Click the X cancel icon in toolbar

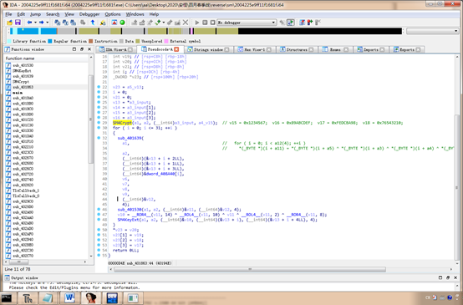[x=186, y=23]
